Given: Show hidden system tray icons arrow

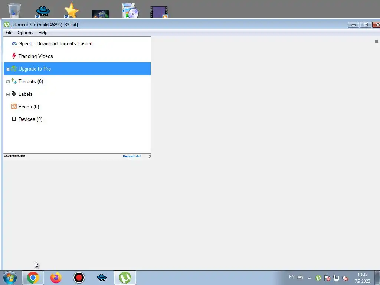Looking at the screenshot, I should (309, 278).
